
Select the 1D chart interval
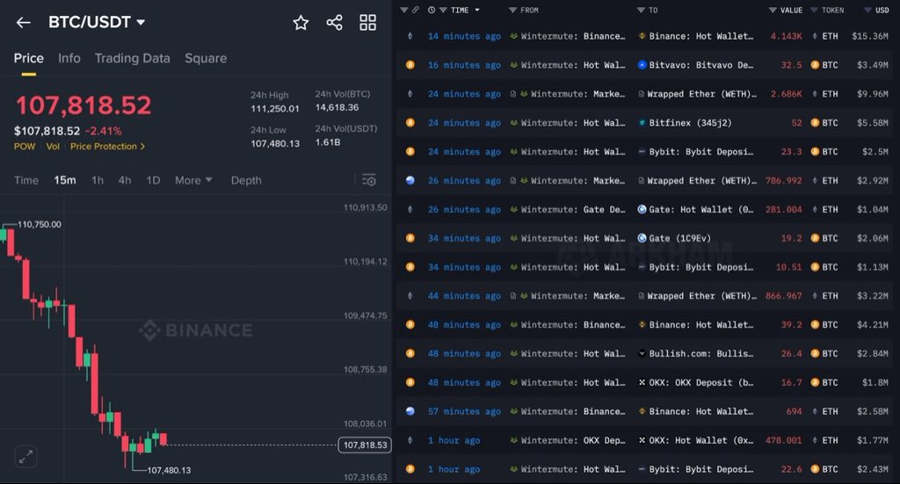[x=153, y=180]
